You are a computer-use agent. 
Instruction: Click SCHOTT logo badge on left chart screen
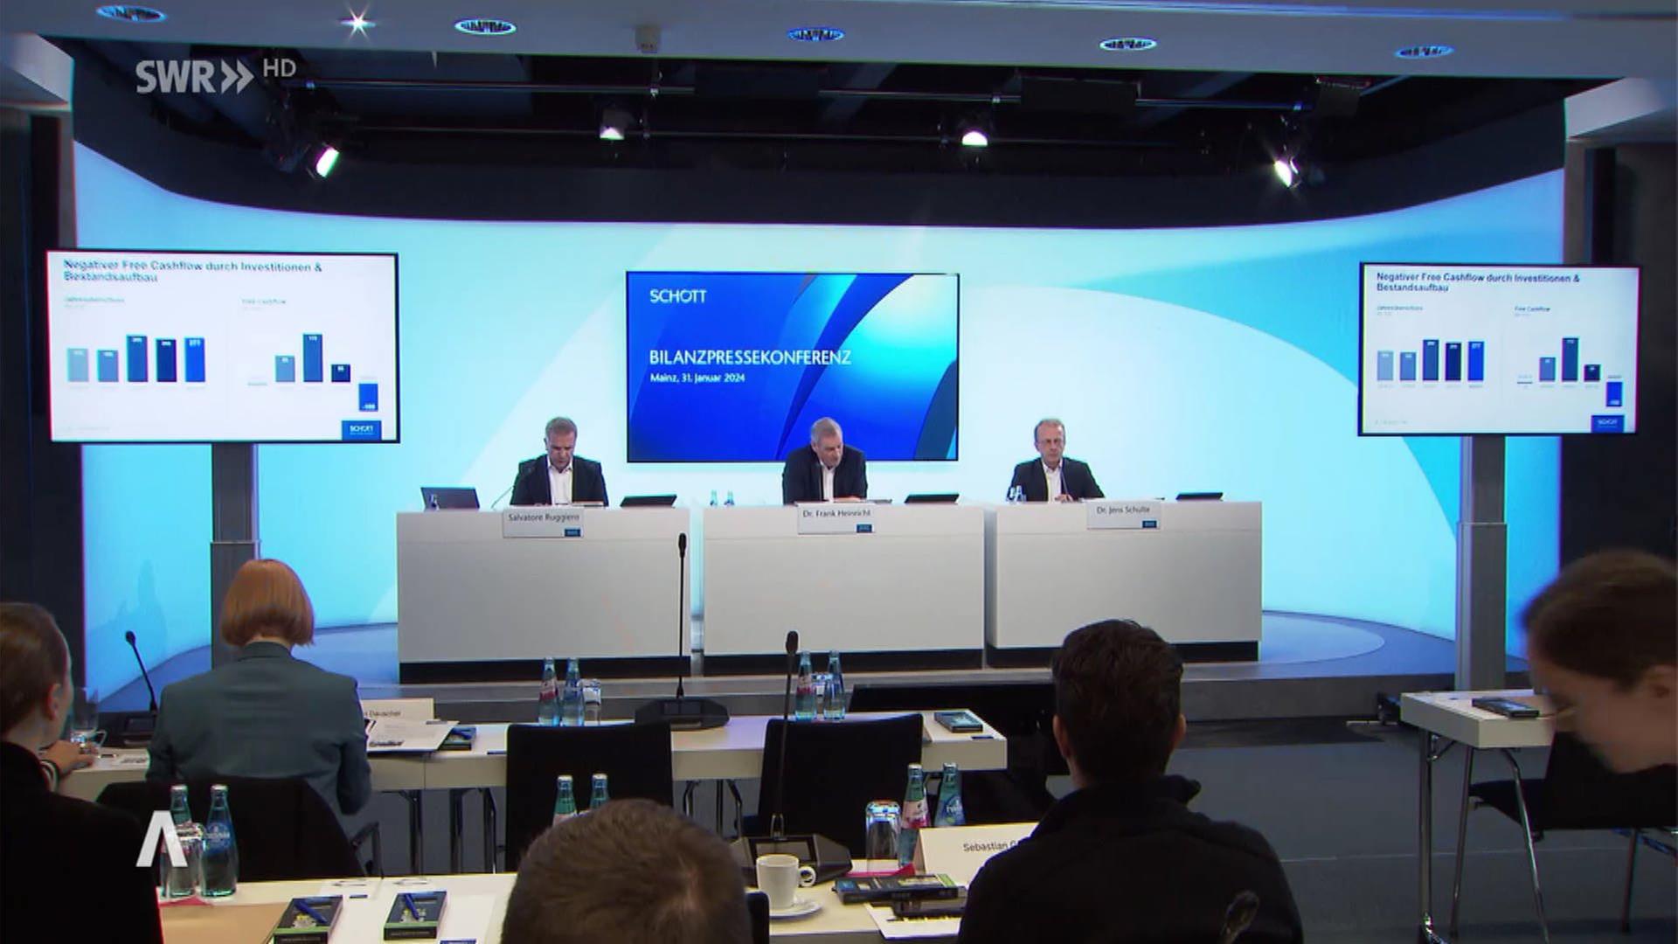(x=360, y=429)
